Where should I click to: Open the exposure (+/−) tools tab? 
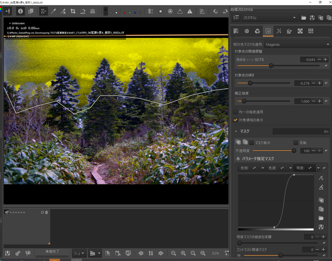coord(236,31)
